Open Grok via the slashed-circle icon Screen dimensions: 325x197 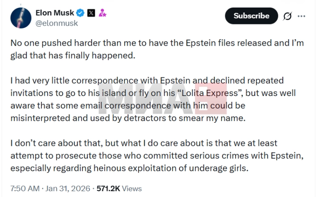[287, 16]
